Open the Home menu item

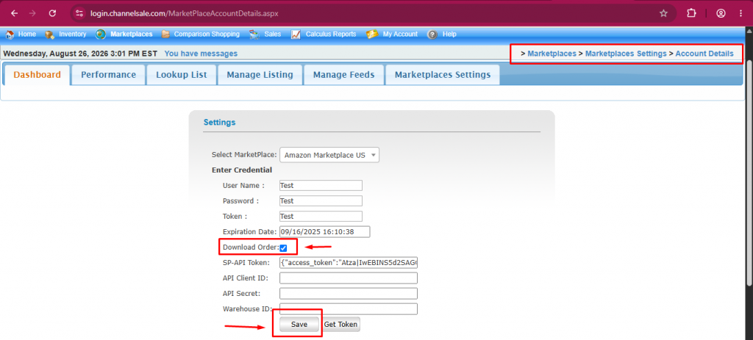[27, 34]
